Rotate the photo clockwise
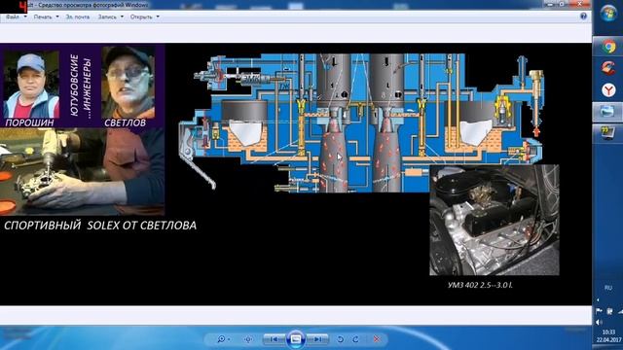Image resolution: width=623 pixels, height=350 pixels. click(x=356, y=339)
